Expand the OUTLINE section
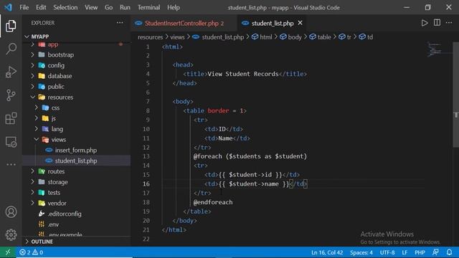 point(77,242)
